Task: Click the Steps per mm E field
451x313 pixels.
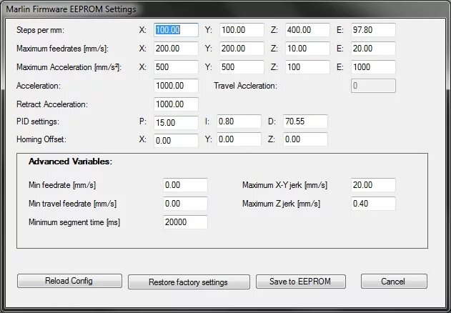Action: click(373, 30)
